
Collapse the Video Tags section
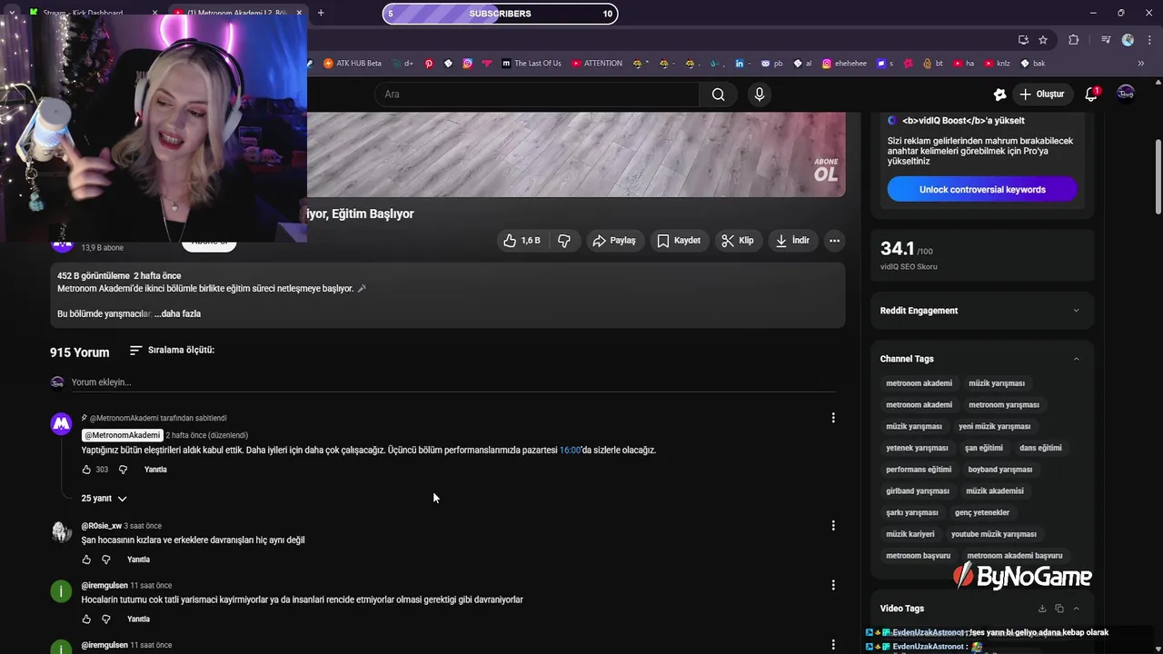coord(1076,609)
